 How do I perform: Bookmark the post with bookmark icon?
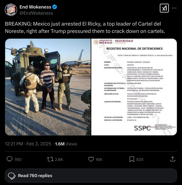pos(132,159)
